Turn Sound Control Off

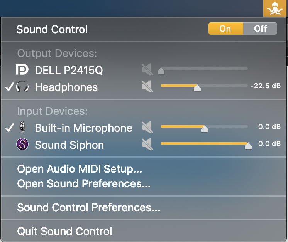click(260, 29)
